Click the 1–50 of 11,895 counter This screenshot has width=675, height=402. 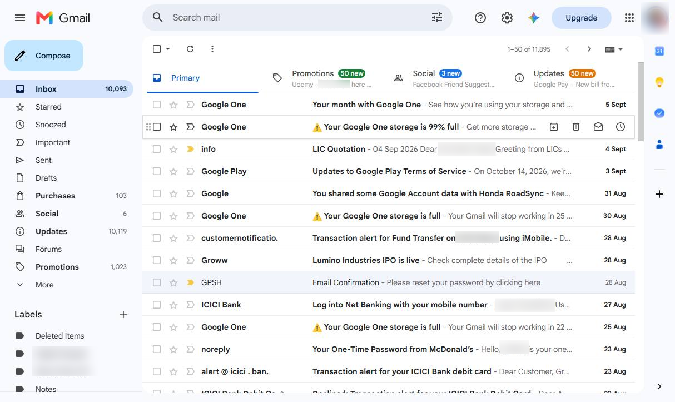coord(529,49)
